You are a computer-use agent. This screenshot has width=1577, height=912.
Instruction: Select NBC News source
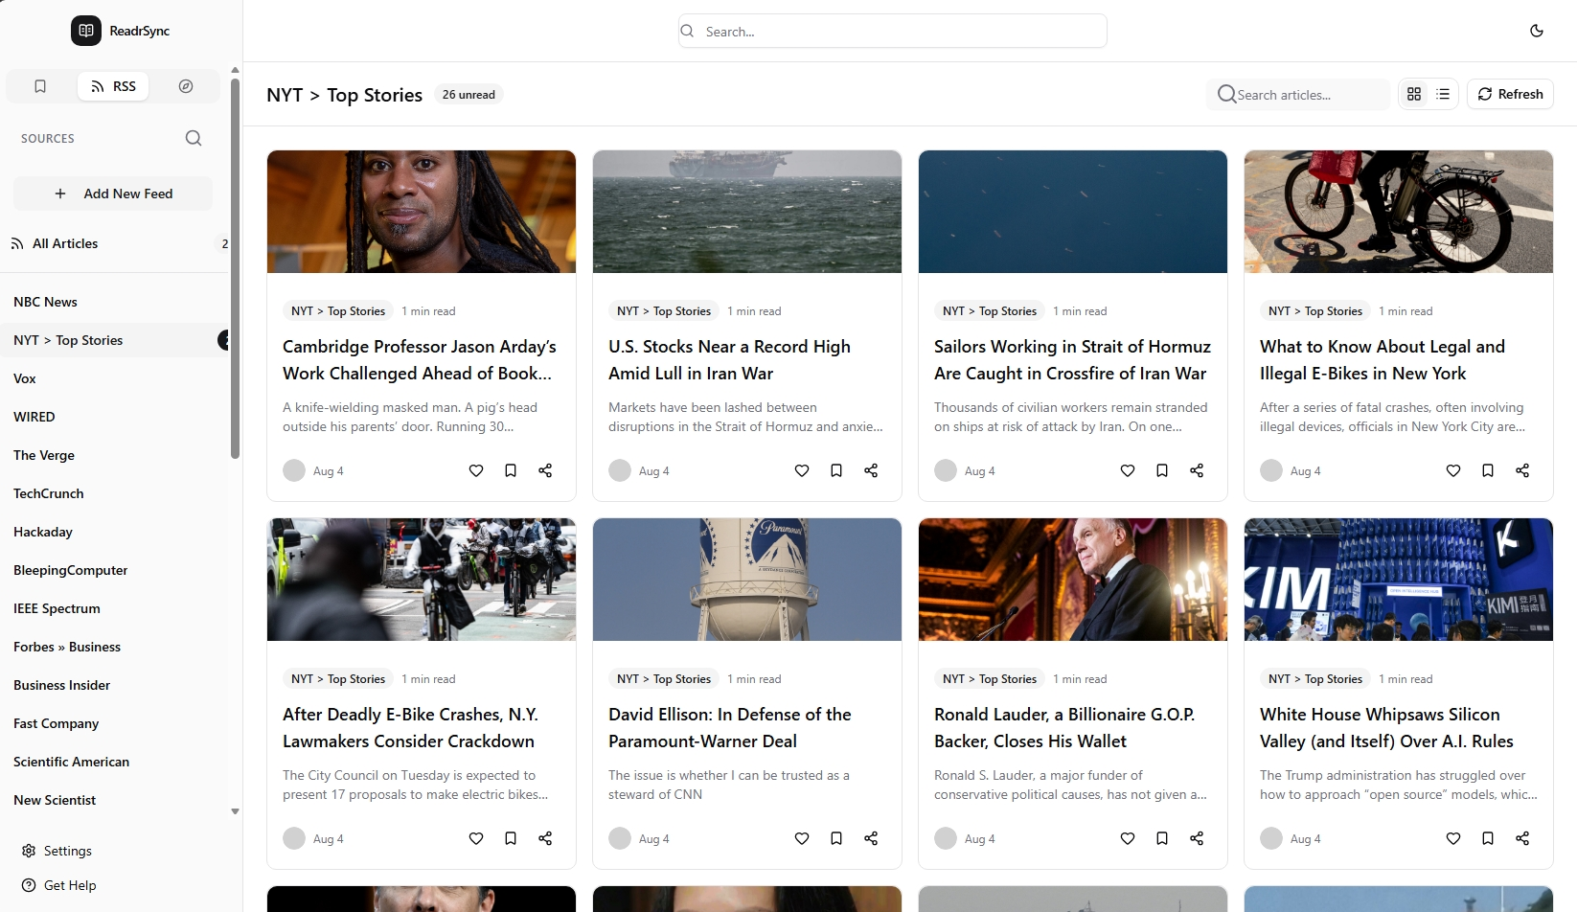(115, 302)
